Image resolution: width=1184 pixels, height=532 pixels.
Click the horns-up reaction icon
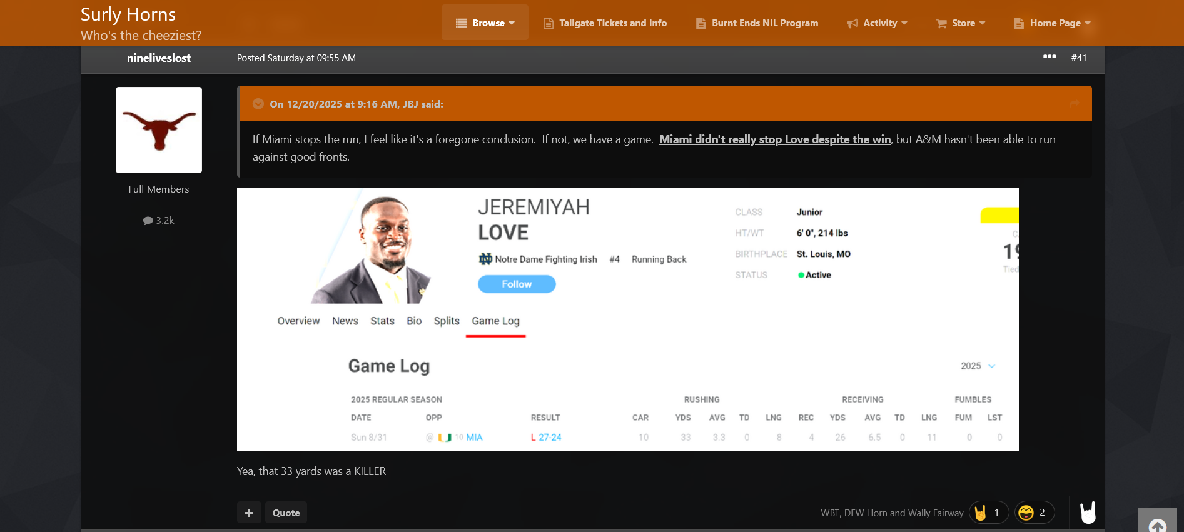(x=981, y=513)
